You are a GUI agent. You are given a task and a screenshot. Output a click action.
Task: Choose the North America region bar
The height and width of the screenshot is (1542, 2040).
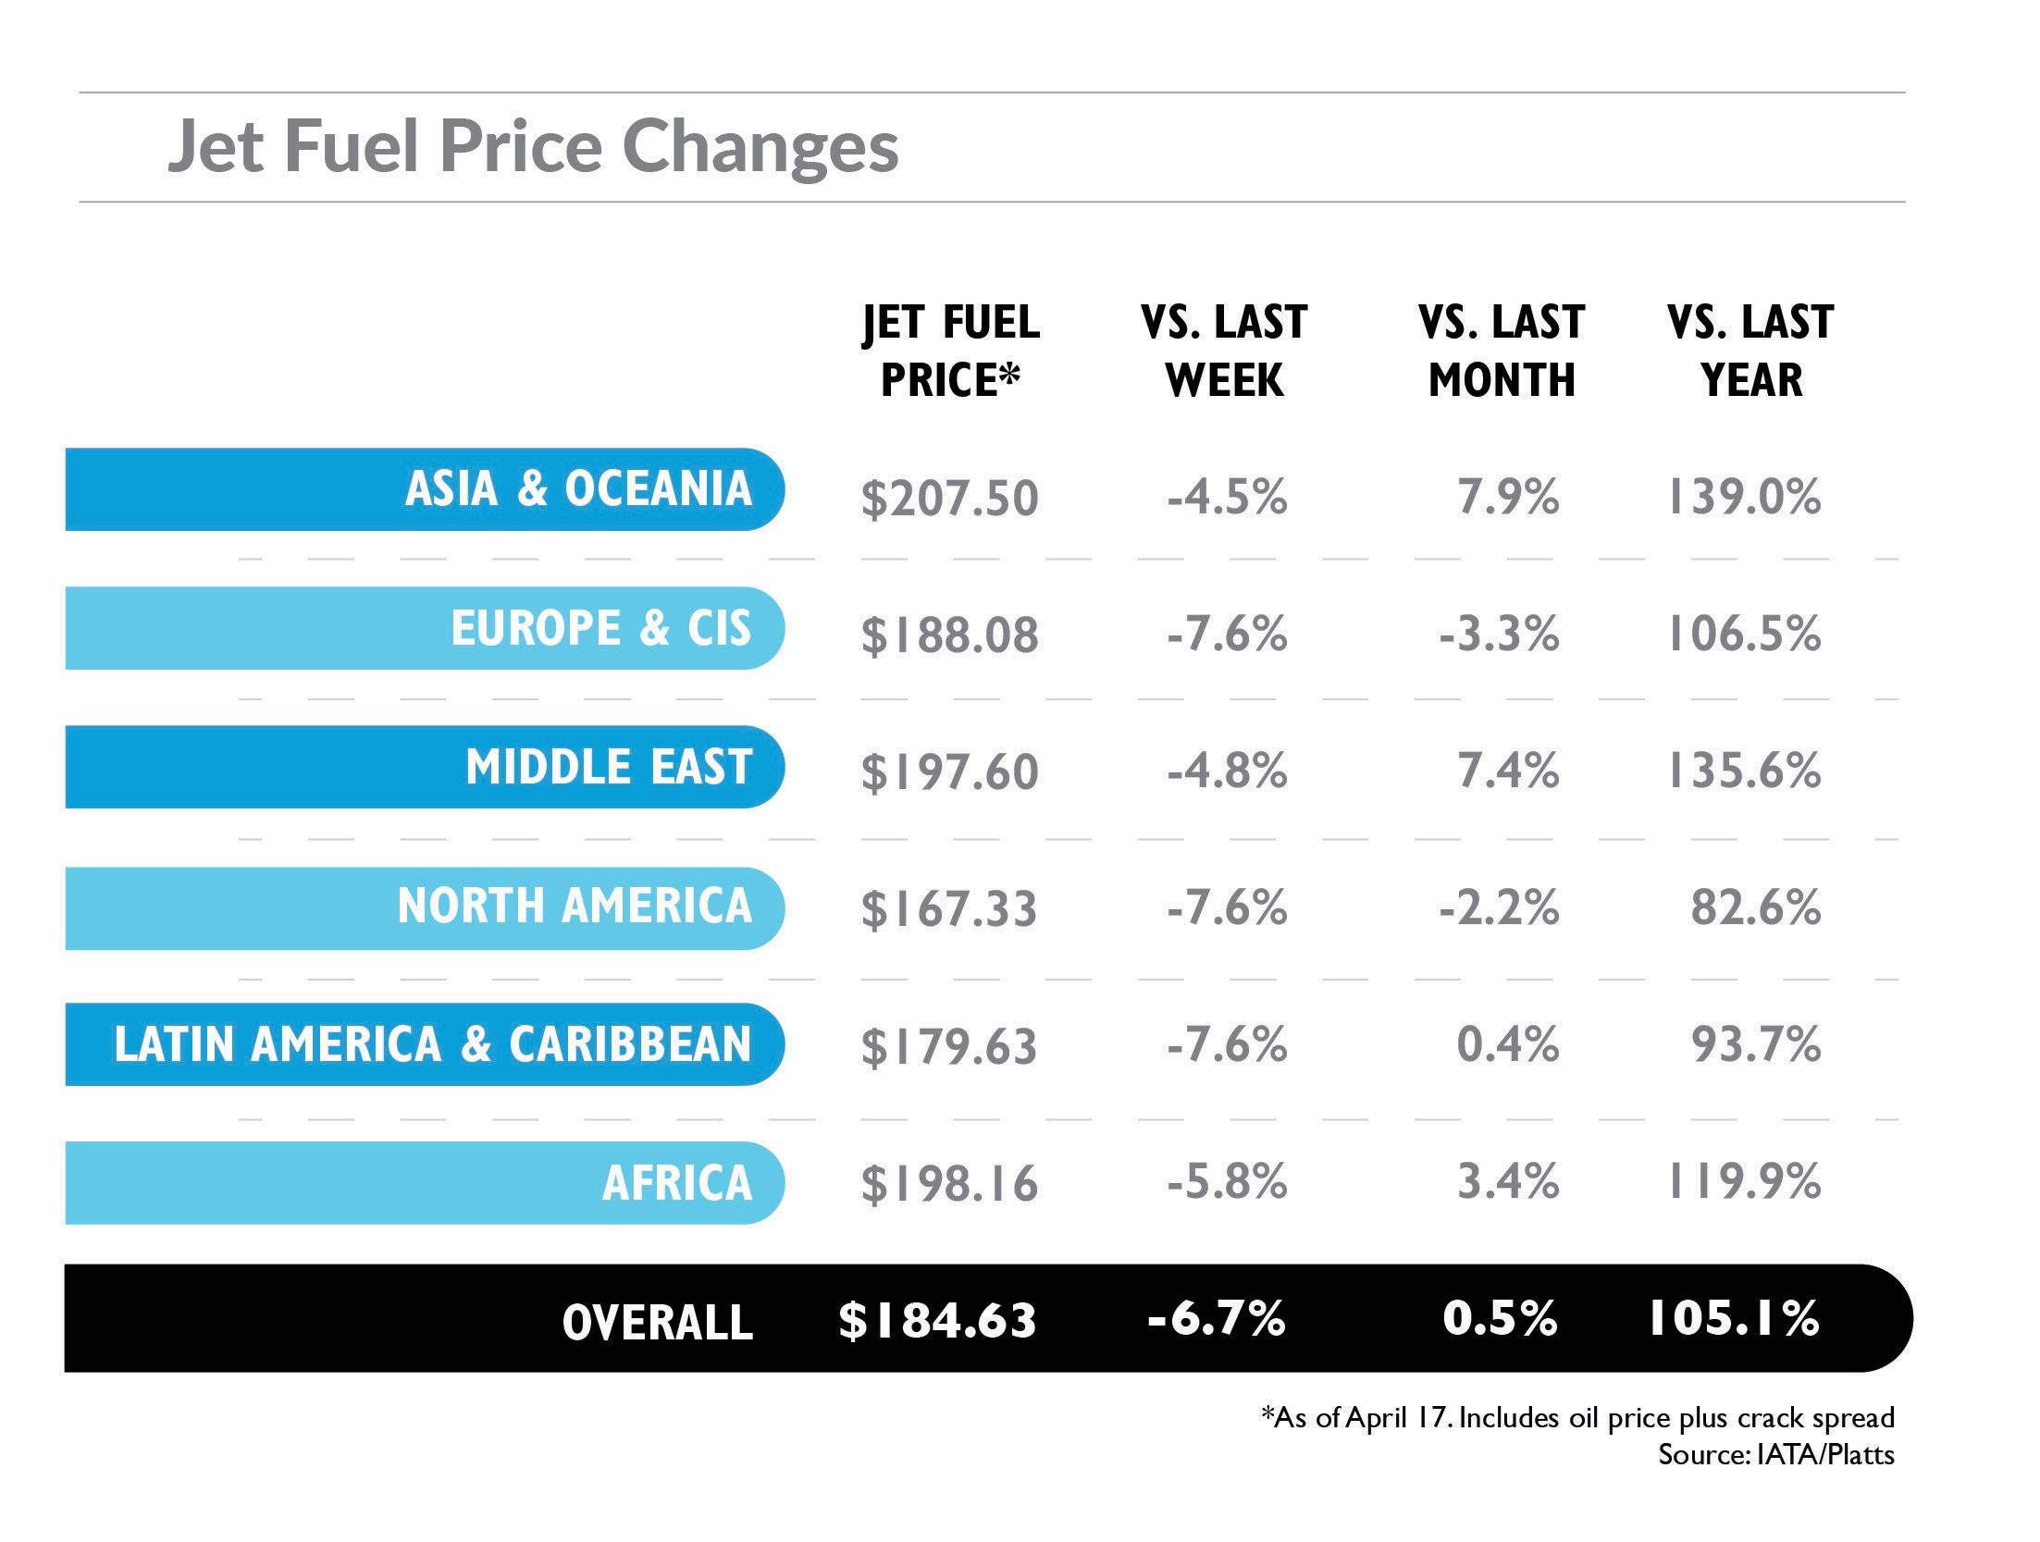(425, 907)
